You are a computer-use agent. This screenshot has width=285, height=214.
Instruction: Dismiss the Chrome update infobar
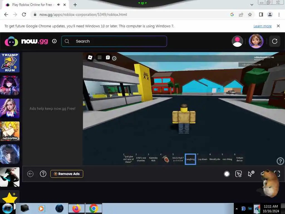coord(278,26)
